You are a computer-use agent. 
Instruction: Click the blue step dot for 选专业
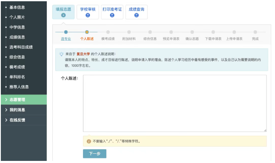[x=66, y=32]
